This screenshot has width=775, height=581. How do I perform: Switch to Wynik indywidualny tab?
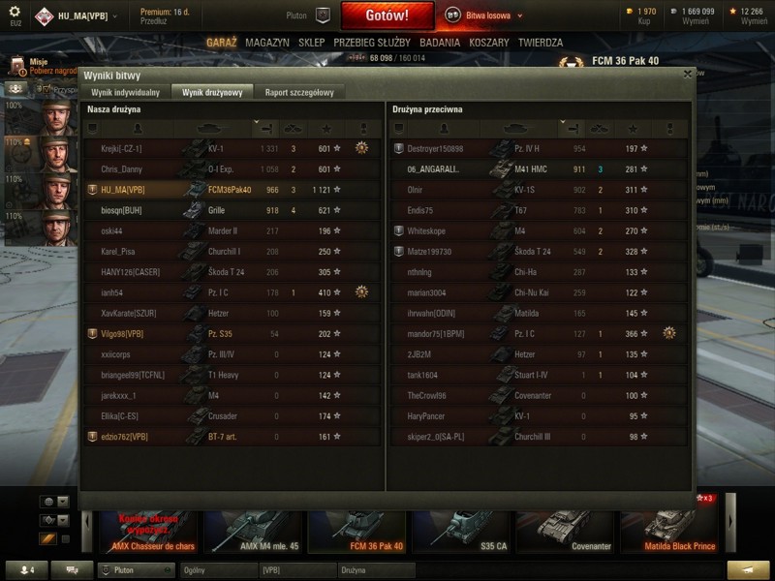[x=125, y=92]
